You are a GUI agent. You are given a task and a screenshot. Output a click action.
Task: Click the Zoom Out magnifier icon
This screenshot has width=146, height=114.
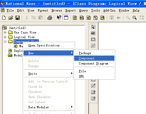pyautogui.click(x=135, y=18)
